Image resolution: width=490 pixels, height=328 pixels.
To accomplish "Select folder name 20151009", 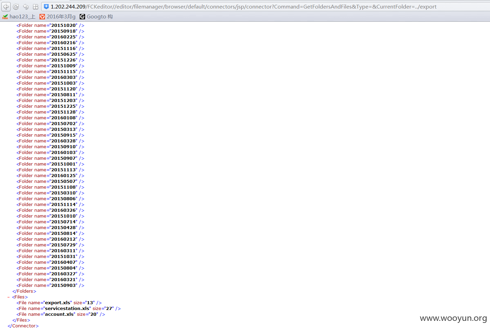I will 63,66.
